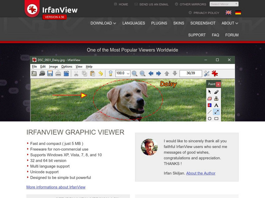Go to the FAQ page
The image size is (265, 198).
(x=216, y=35)
